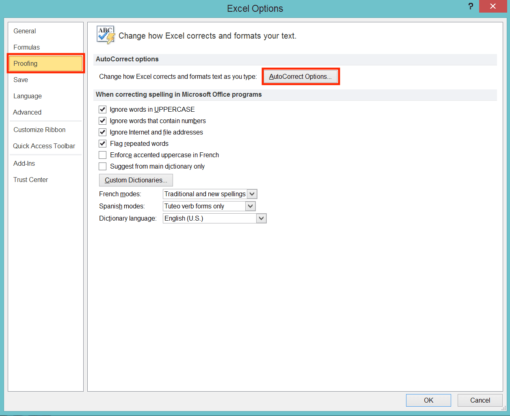Screen dimensions: 510x416
Task: Enable Enforce accented uppercase in French
Action: 103,155
